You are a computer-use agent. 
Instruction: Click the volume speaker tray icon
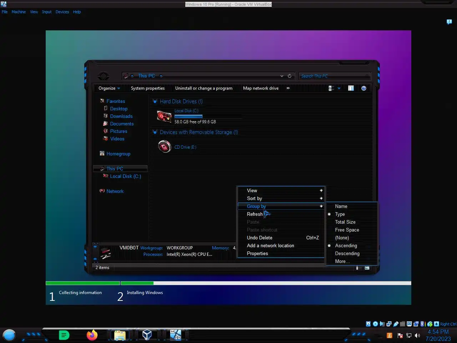click(417, 335)
